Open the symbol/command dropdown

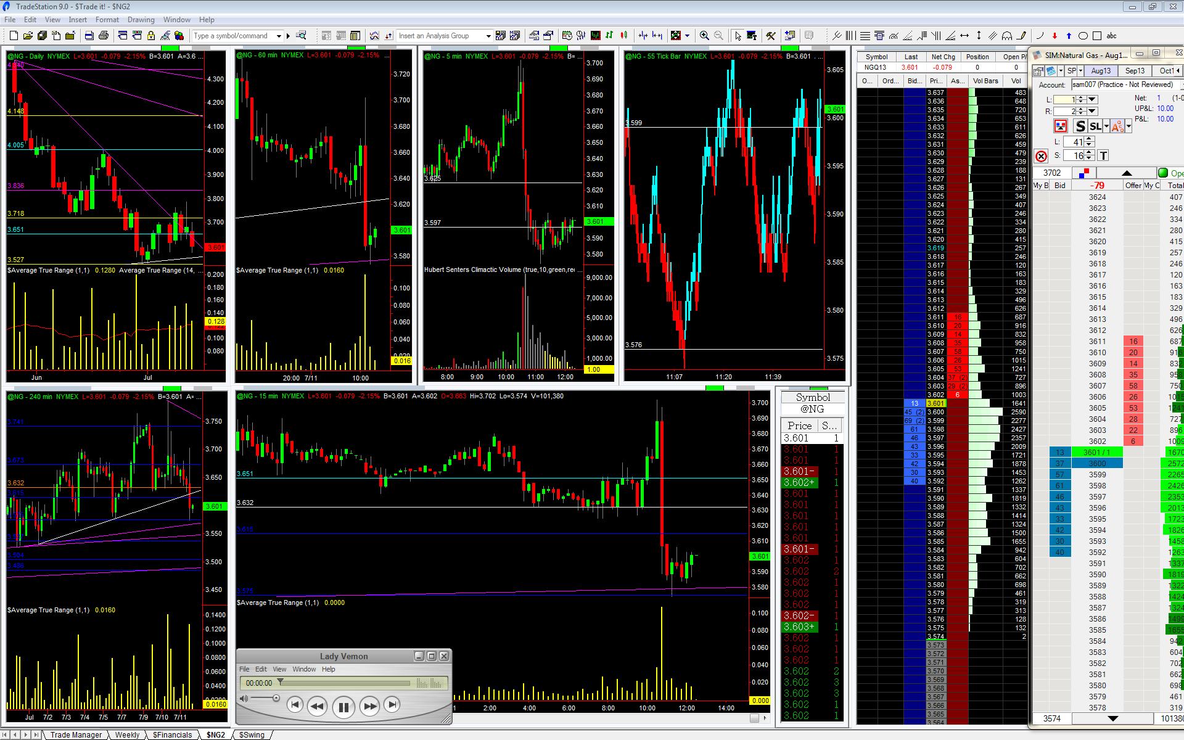coord(279,36)
